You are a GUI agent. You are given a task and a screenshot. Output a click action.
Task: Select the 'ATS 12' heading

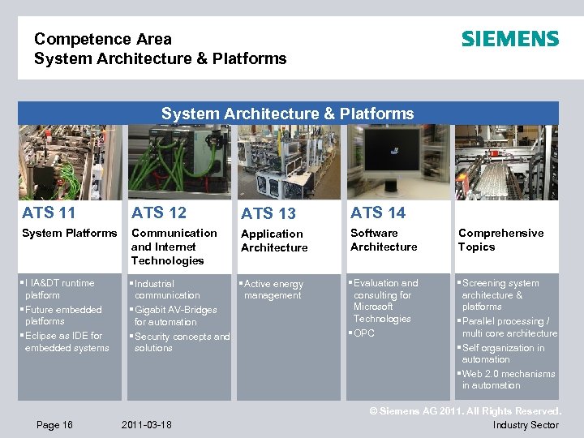tap(159, 213)
